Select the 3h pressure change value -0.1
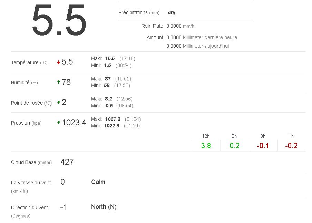Viewport: 312px width, 223px height. pyautogui.click(x=263, y=146)
